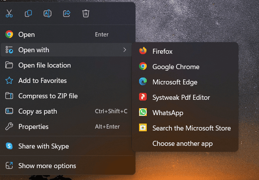Choose Compress to ZIP file

pyautogui.click(x=48, y=96)
